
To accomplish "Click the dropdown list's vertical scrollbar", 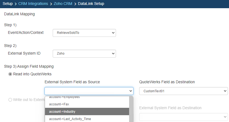I will (131, 109).
